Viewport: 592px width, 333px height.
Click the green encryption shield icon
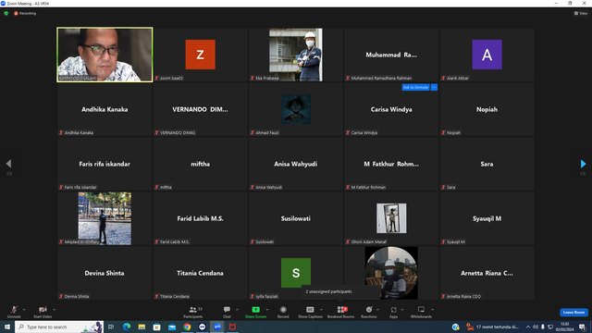6,13
